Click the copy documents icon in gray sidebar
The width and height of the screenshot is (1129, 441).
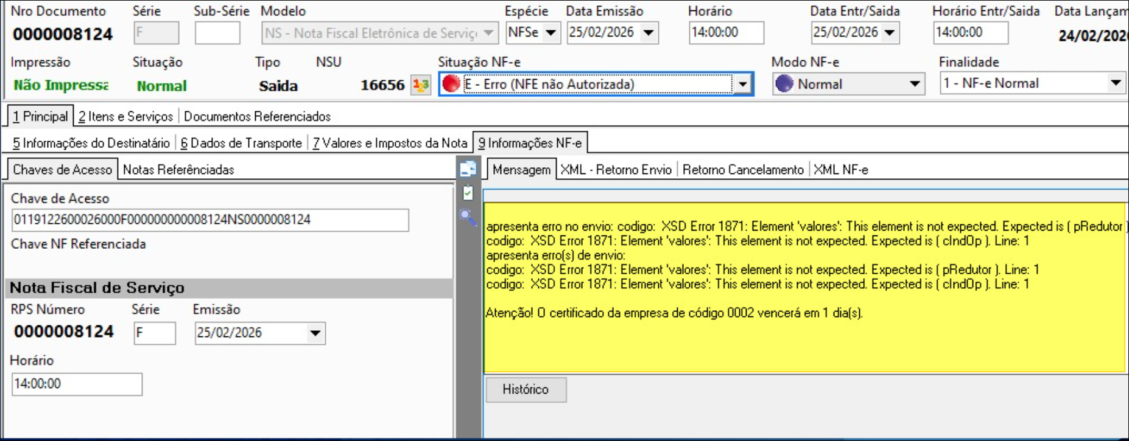coord(468,169)
